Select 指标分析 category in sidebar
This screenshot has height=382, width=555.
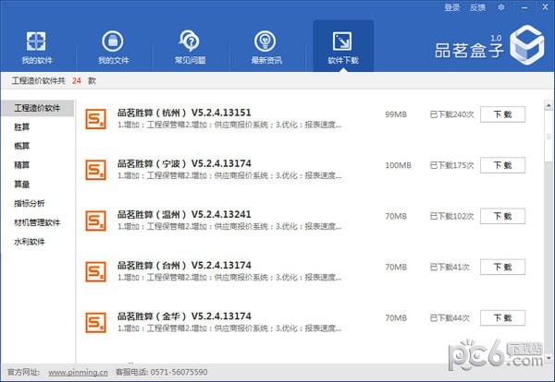coord(29,203)
